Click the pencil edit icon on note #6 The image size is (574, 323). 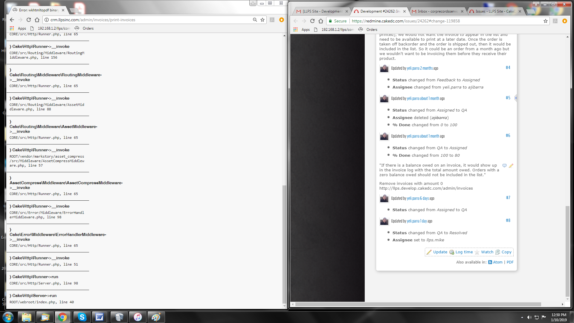tap(511, 165)
